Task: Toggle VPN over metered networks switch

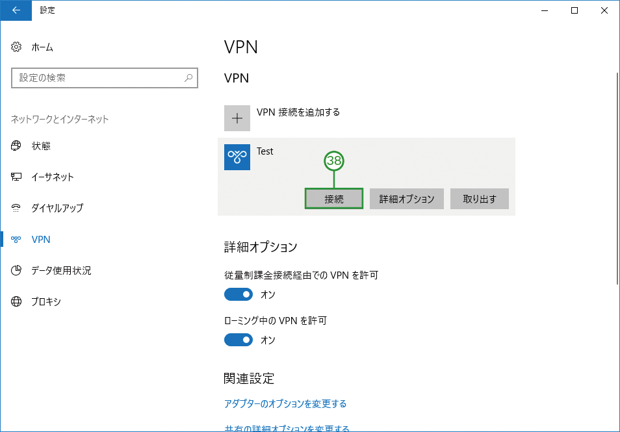Action: point(239,294)
